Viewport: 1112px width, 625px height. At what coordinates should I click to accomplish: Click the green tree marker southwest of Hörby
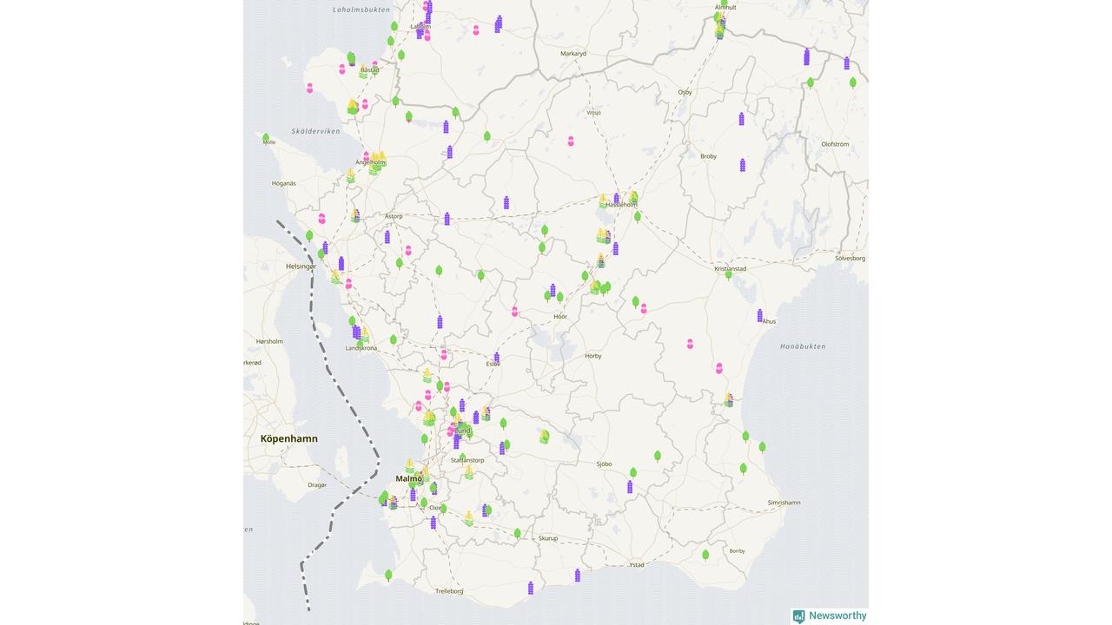coord(504,423)
